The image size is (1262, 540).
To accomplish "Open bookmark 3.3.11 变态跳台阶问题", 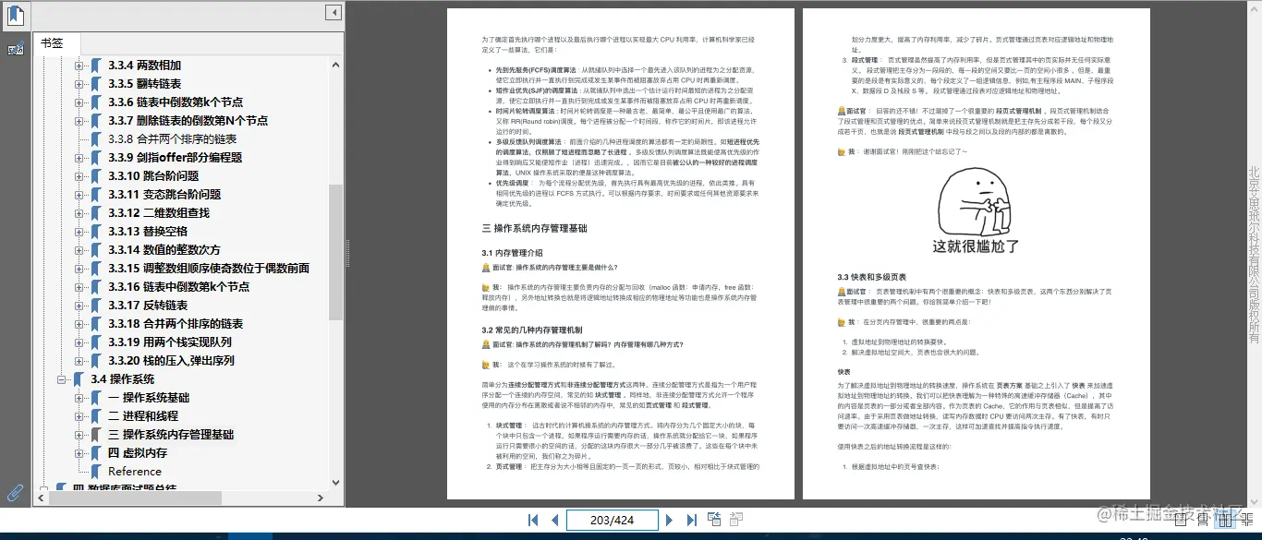I will (x=164, y=195).
